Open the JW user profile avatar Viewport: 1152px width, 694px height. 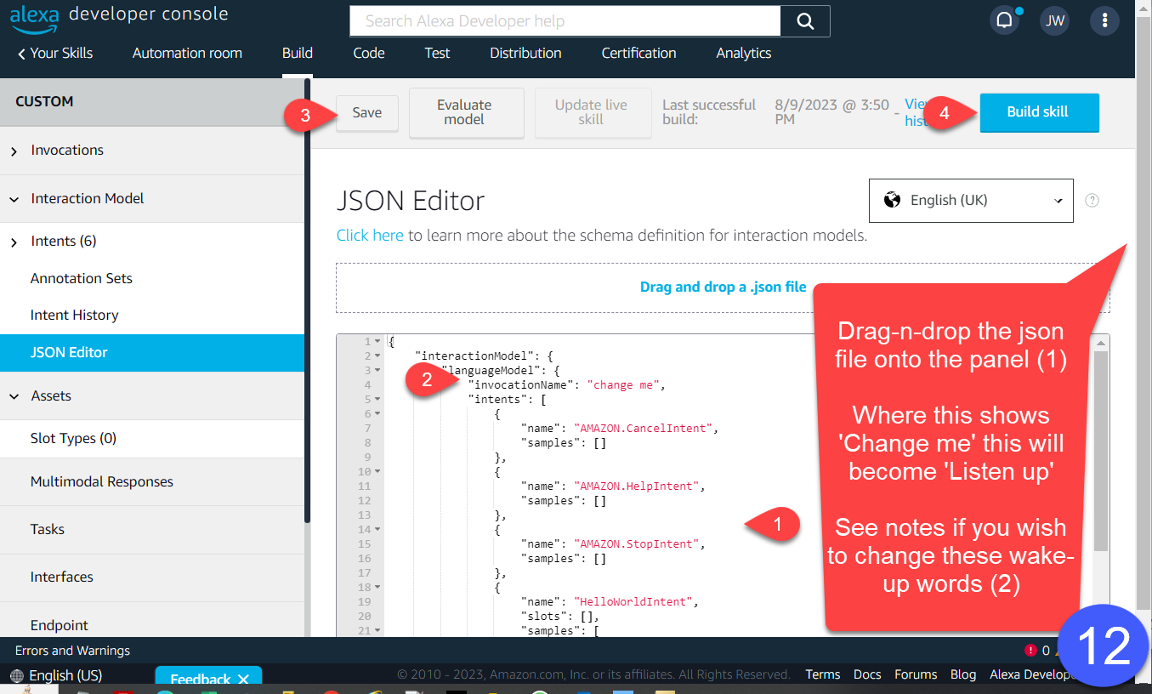[x=1054, y=21]
